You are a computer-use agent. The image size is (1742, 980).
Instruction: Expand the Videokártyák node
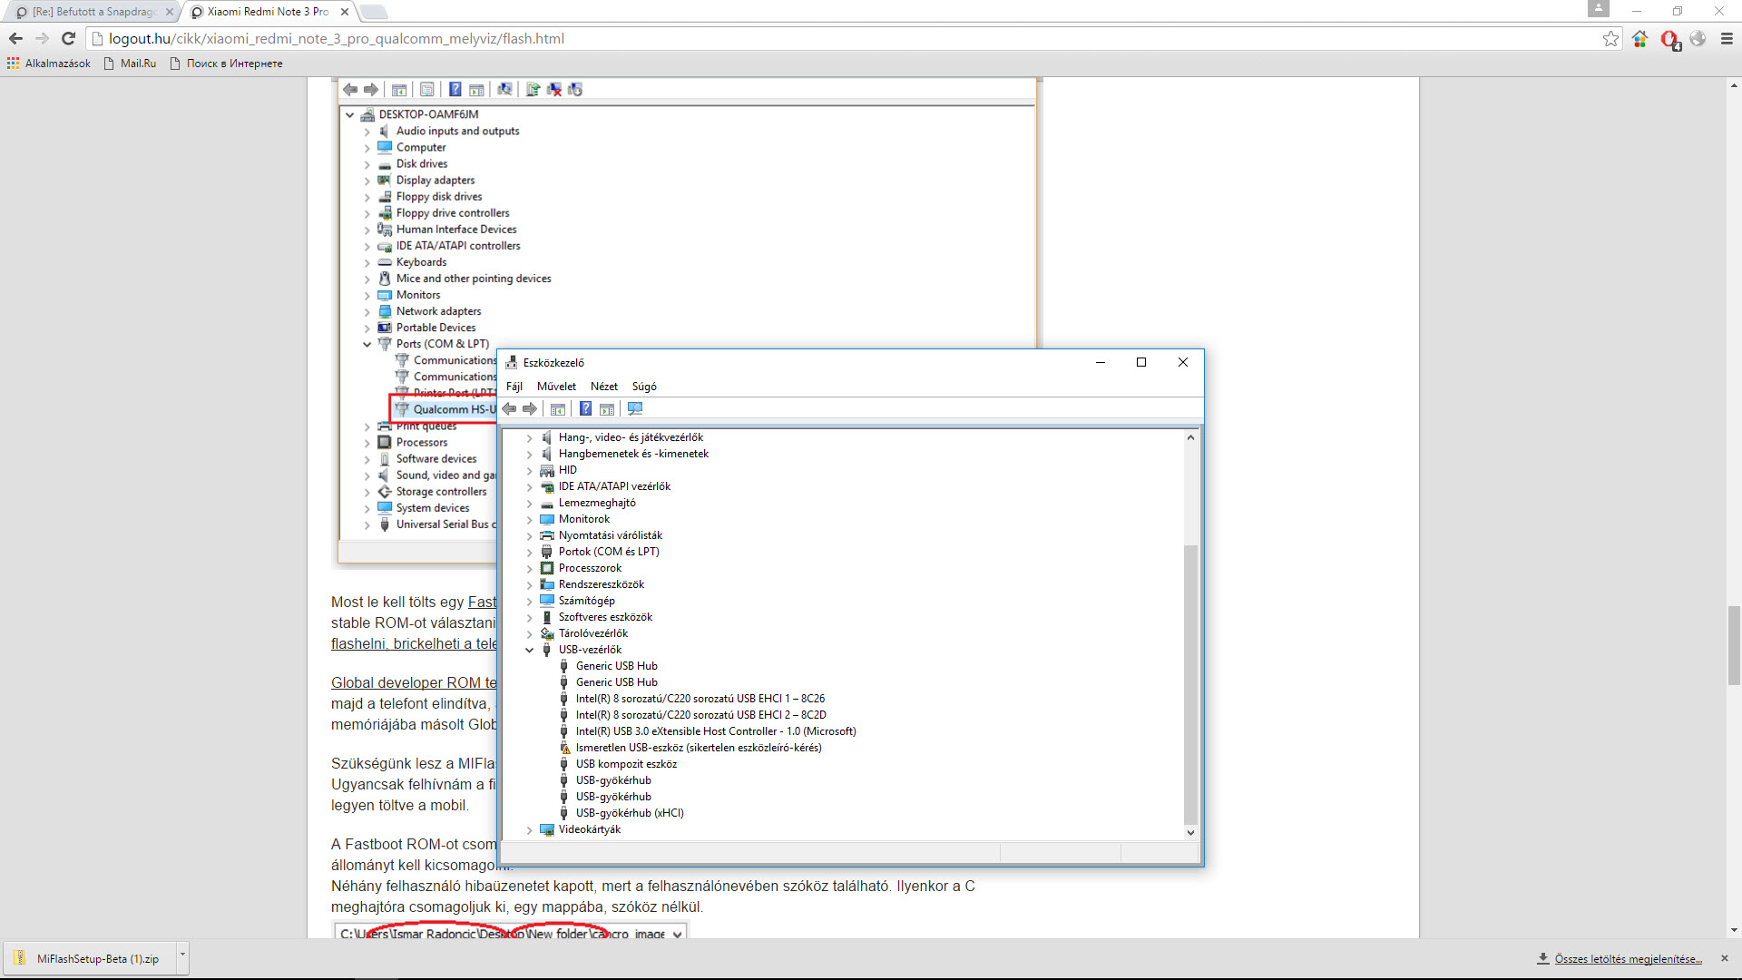pyautogui.click(x=530, y=830)
